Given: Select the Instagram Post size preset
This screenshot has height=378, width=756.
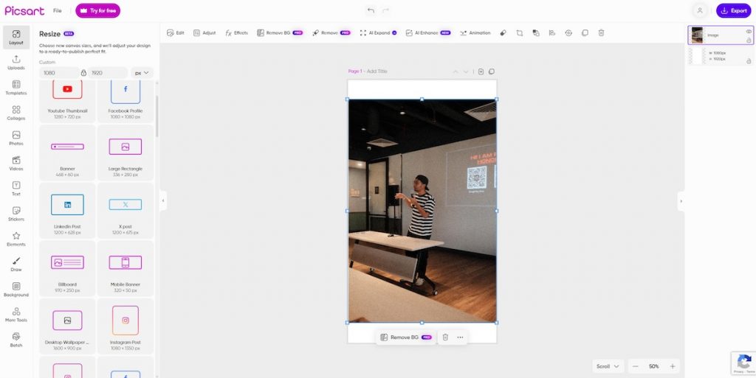Looking at the screenshot, I should (x=126, y=326).
